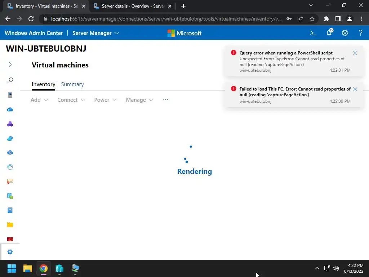The height and width of the screenshot is (277, 369).
Task: Close the Server details browser tab
Action: point(170,6)
